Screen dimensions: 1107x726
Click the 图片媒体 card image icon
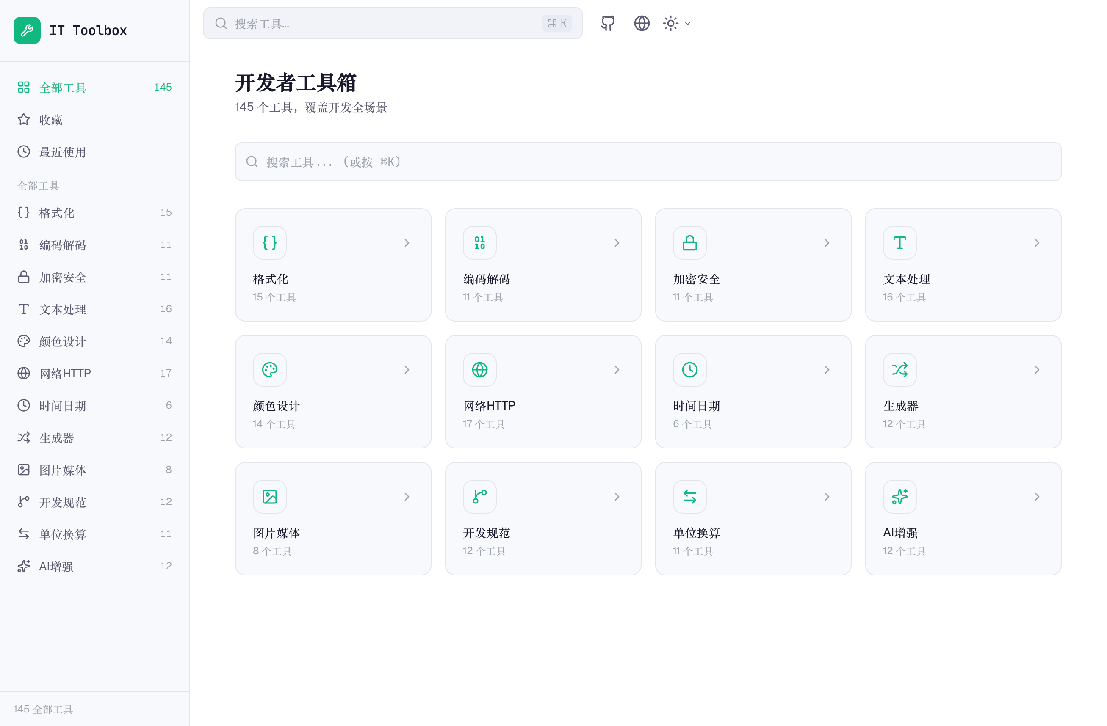270,496
